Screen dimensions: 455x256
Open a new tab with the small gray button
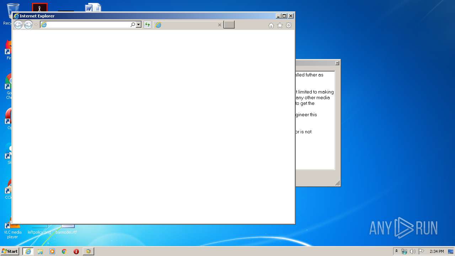[229, 25]
